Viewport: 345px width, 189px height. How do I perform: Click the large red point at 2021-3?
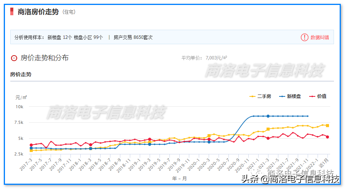pyautogui.click(x=268, y=138)
